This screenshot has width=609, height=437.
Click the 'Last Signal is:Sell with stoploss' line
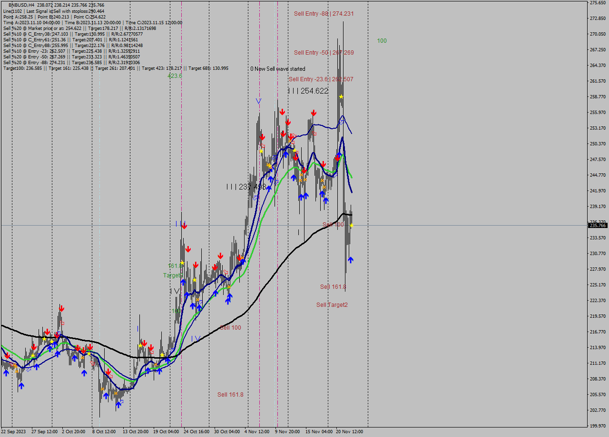click(54, 11)
